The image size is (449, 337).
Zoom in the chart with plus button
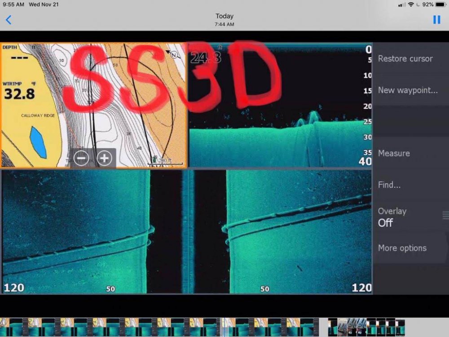click(x=104, y=159)
